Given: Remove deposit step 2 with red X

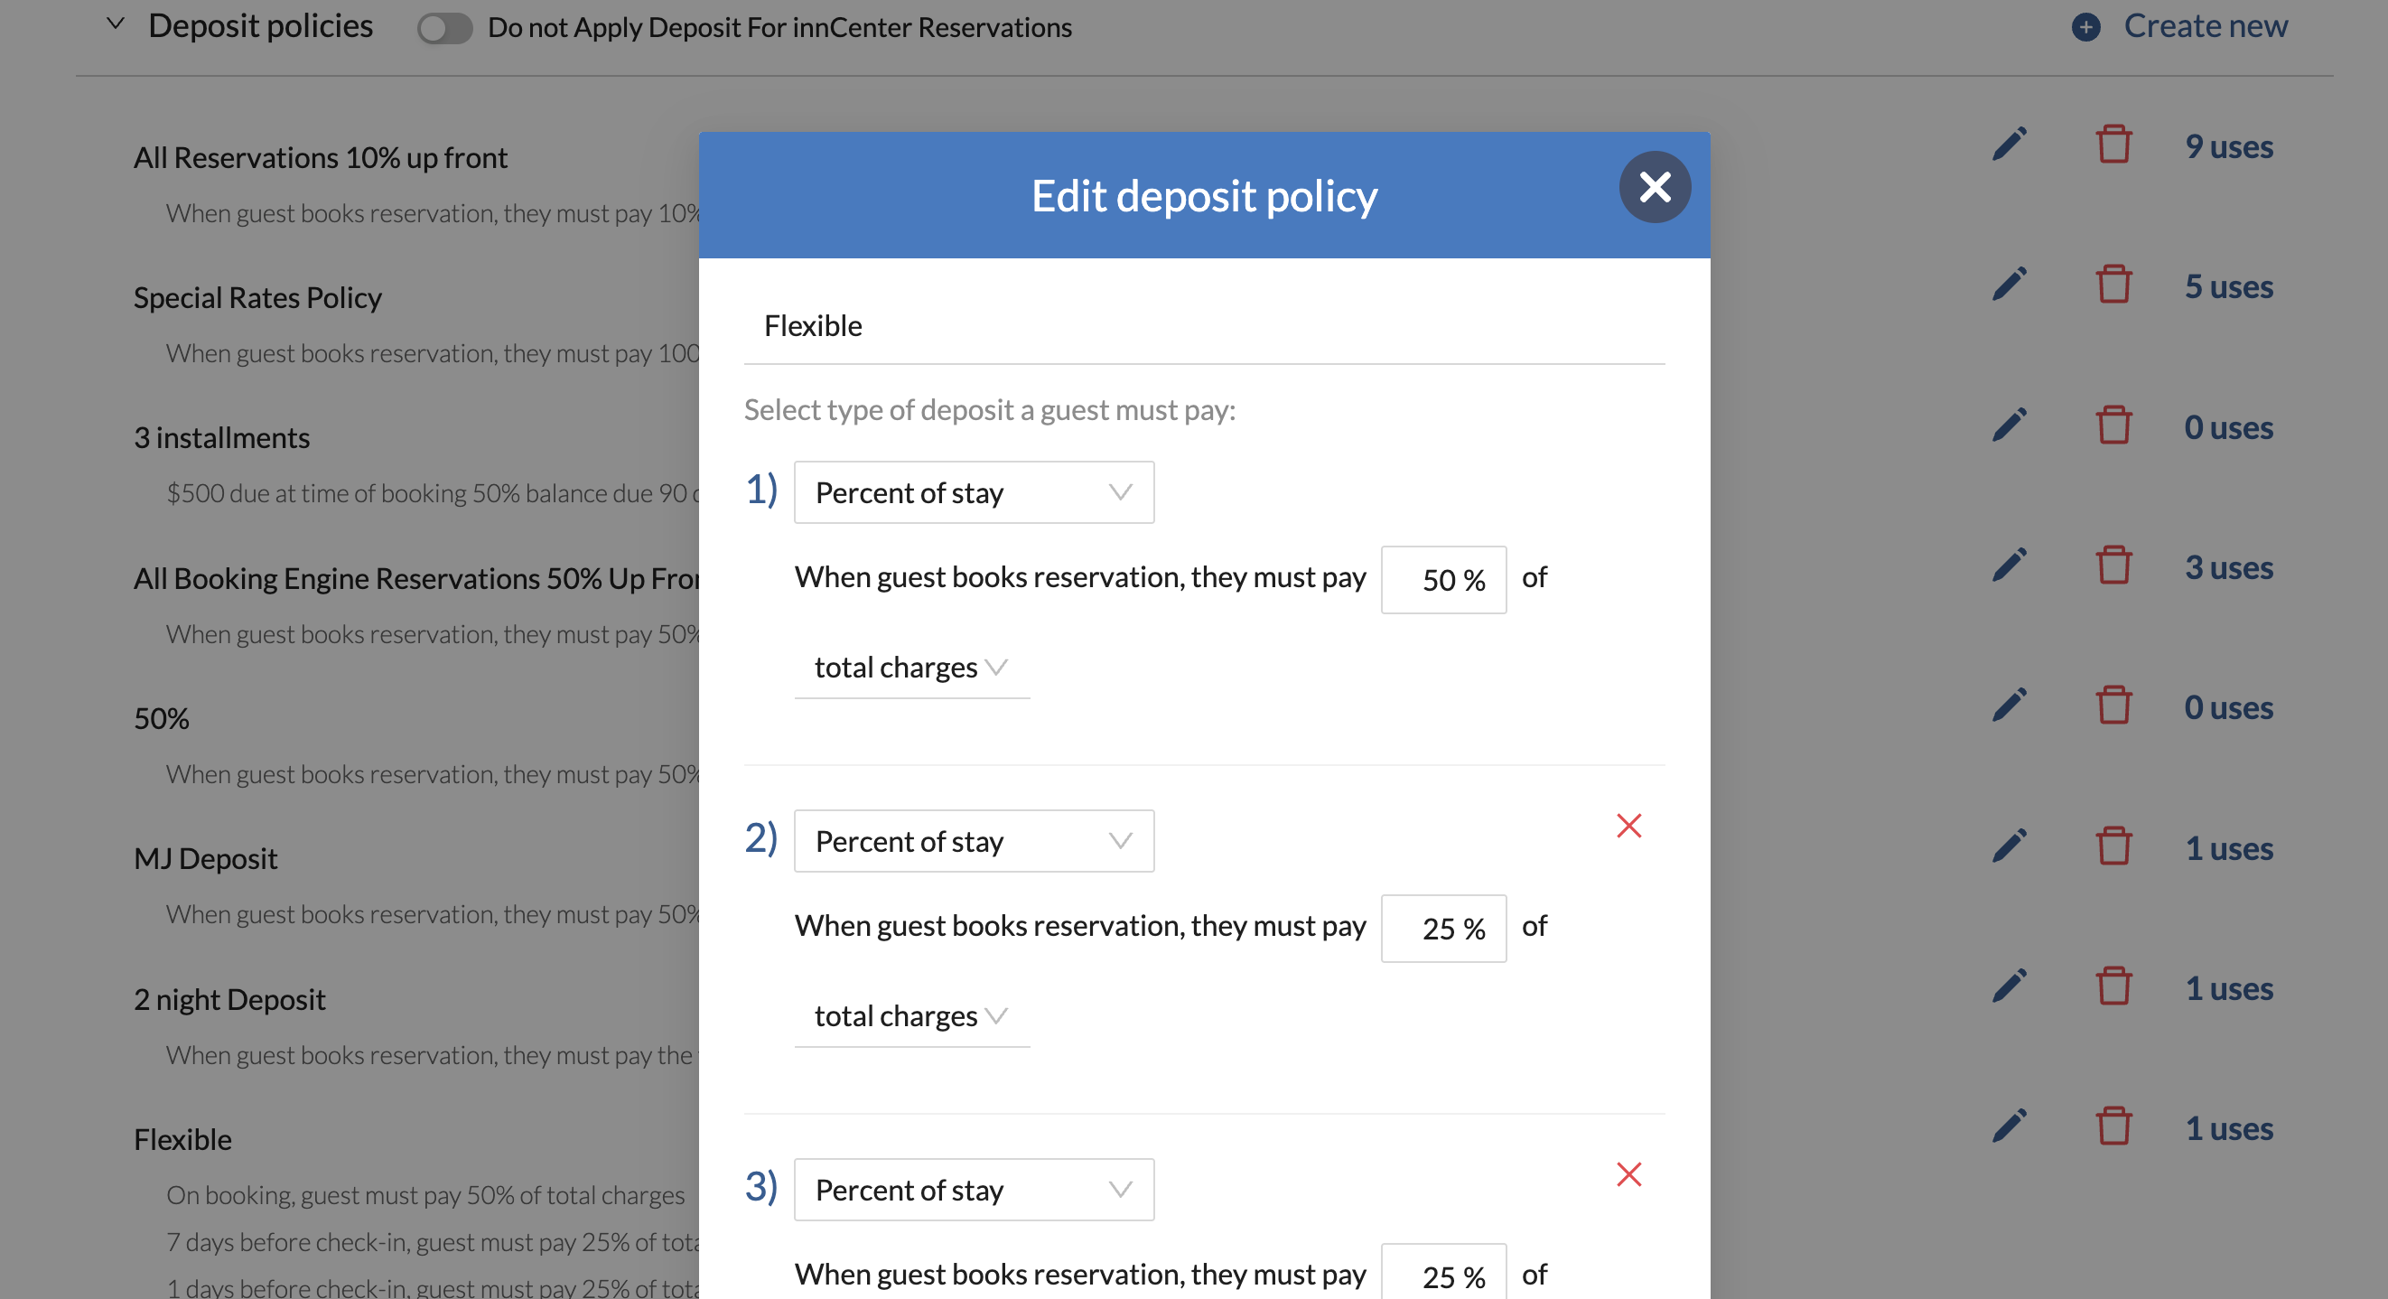Looking at the screenshot, I should coord(1628,826).
